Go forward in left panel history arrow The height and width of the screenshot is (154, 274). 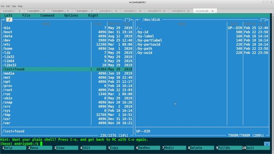131,20
